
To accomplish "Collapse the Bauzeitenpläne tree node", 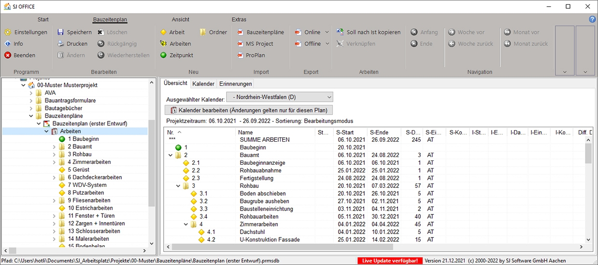I will click(31, 116).
